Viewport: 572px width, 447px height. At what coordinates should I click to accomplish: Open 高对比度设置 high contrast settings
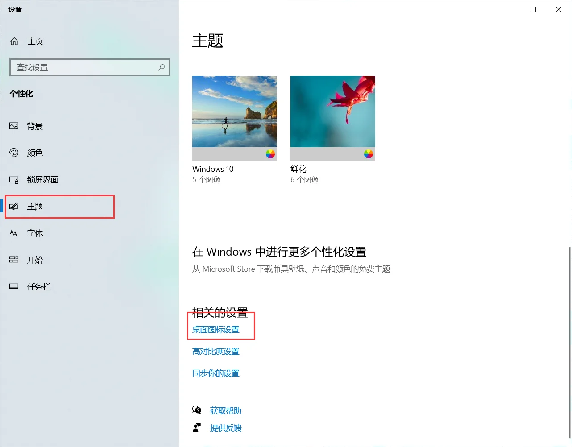tap(216, 351)
